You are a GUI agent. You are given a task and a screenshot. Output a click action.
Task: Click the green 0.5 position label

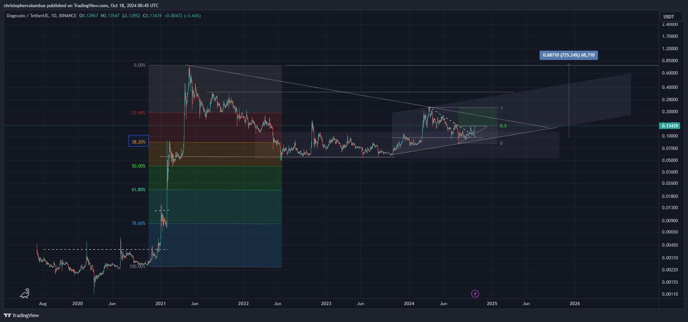click(503, 126)
